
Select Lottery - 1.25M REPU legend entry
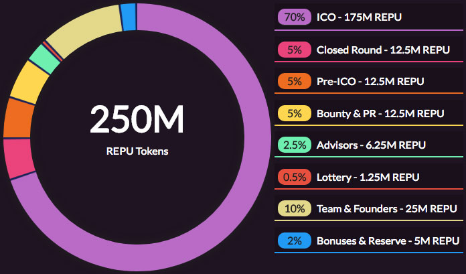(x=368, y=178)
